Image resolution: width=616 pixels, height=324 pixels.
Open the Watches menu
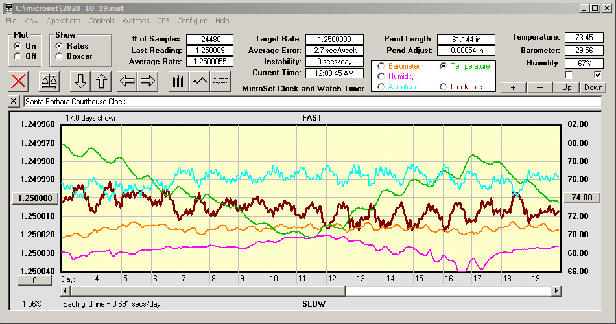136,21
